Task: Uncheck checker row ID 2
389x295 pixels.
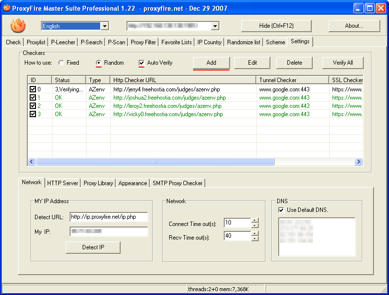Action: [x=33, y=106]
